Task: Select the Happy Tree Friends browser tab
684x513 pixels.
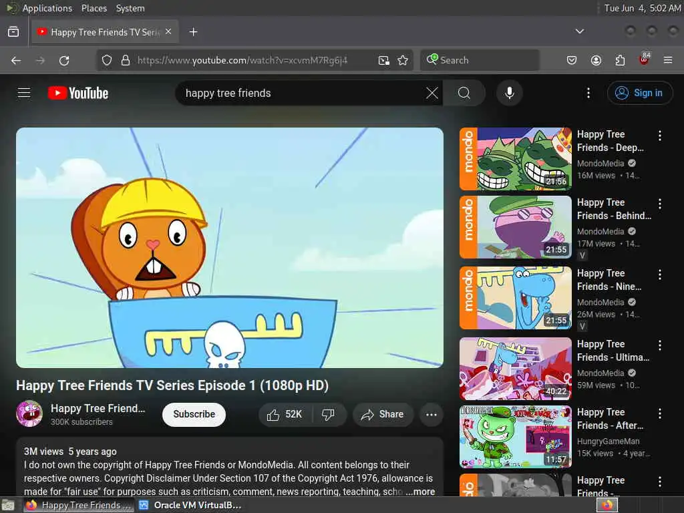Action: tap(105, 32)
